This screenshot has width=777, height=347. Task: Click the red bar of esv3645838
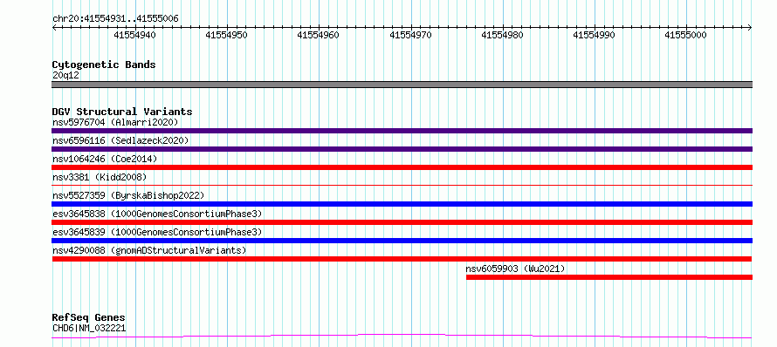[402, 222]
